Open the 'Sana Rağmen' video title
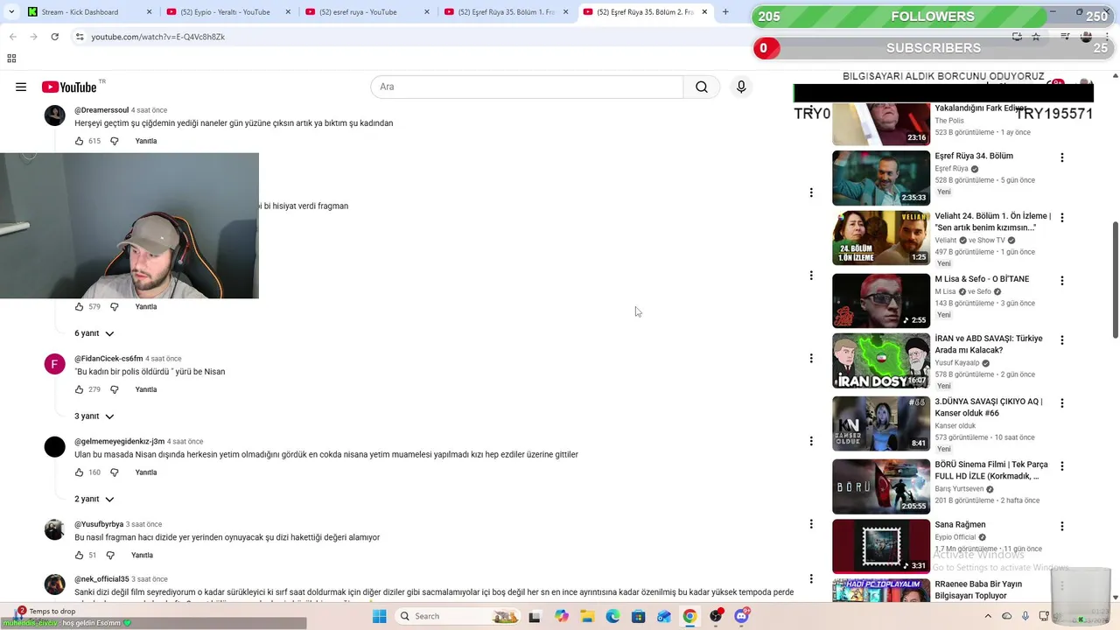Viewport: 1120px width, 630px height. coord(960,525)
